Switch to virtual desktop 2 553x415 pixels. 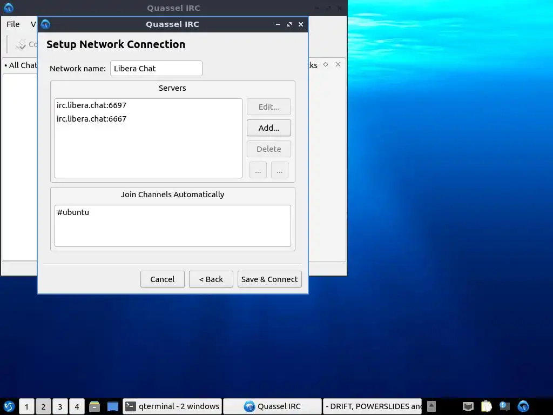(x=43, y=406)
